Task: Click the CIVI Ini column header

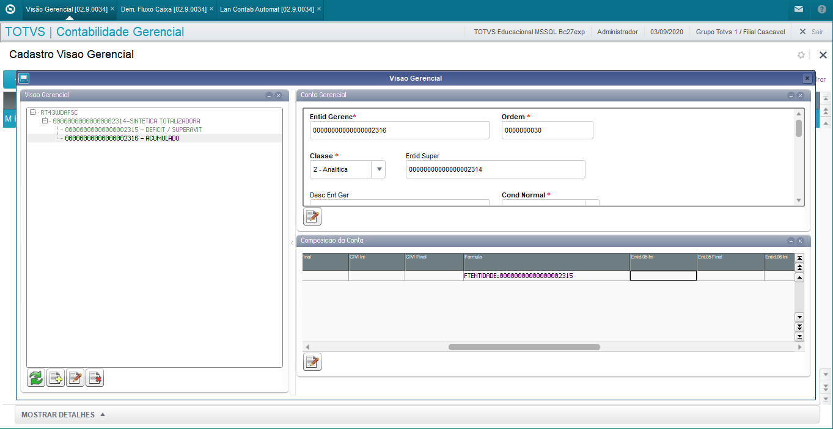Action: tap(376, 262)
